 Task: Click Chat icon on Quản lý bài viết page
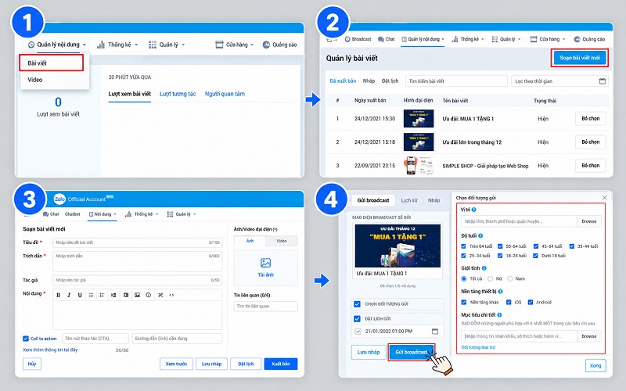click(381, 39)
